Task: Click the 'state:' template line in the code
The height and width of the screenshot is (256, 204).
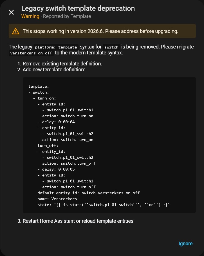Action: click(x=104, y=205)
